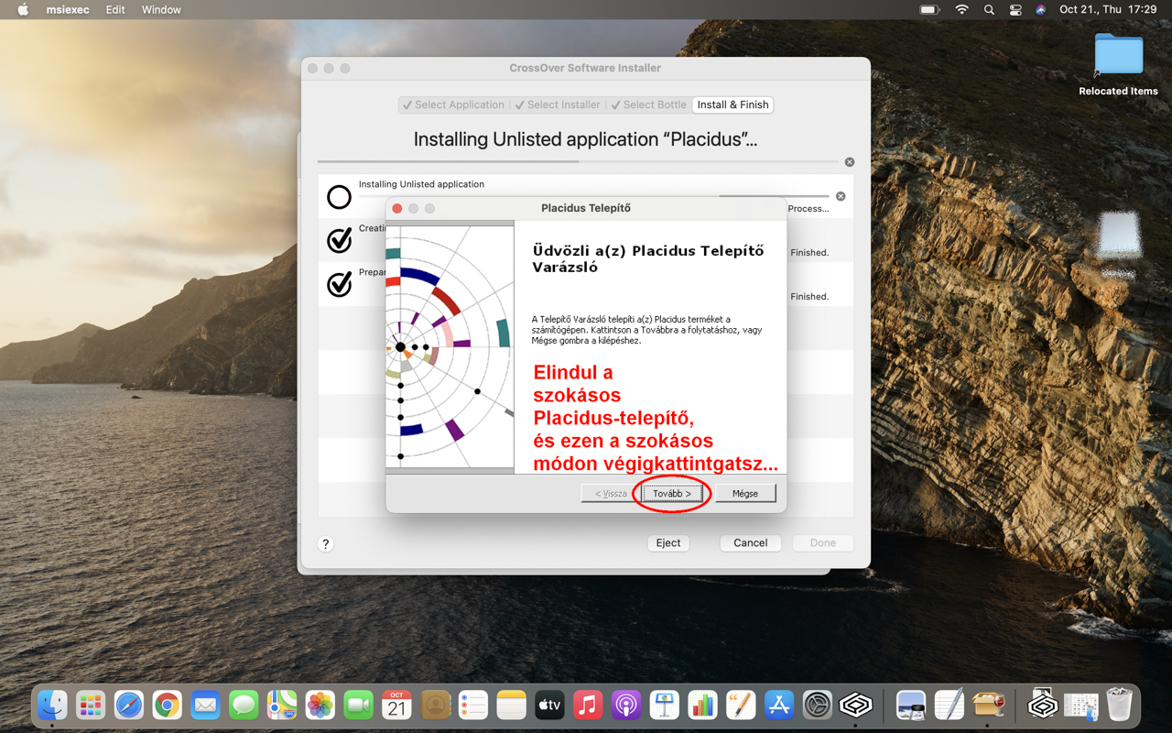Show battery status in the menu bar
1172x733 pixels.
click(x=929, y=9)
